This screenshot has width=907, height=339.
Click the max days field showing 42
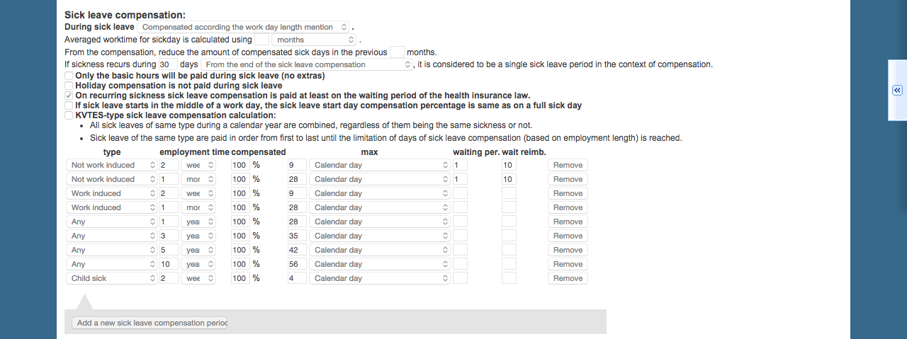click(x=296, y=250)
